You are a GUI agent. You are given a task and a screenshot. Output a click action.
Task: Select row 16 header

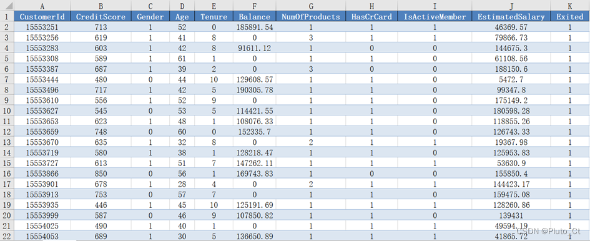[7, 174]
